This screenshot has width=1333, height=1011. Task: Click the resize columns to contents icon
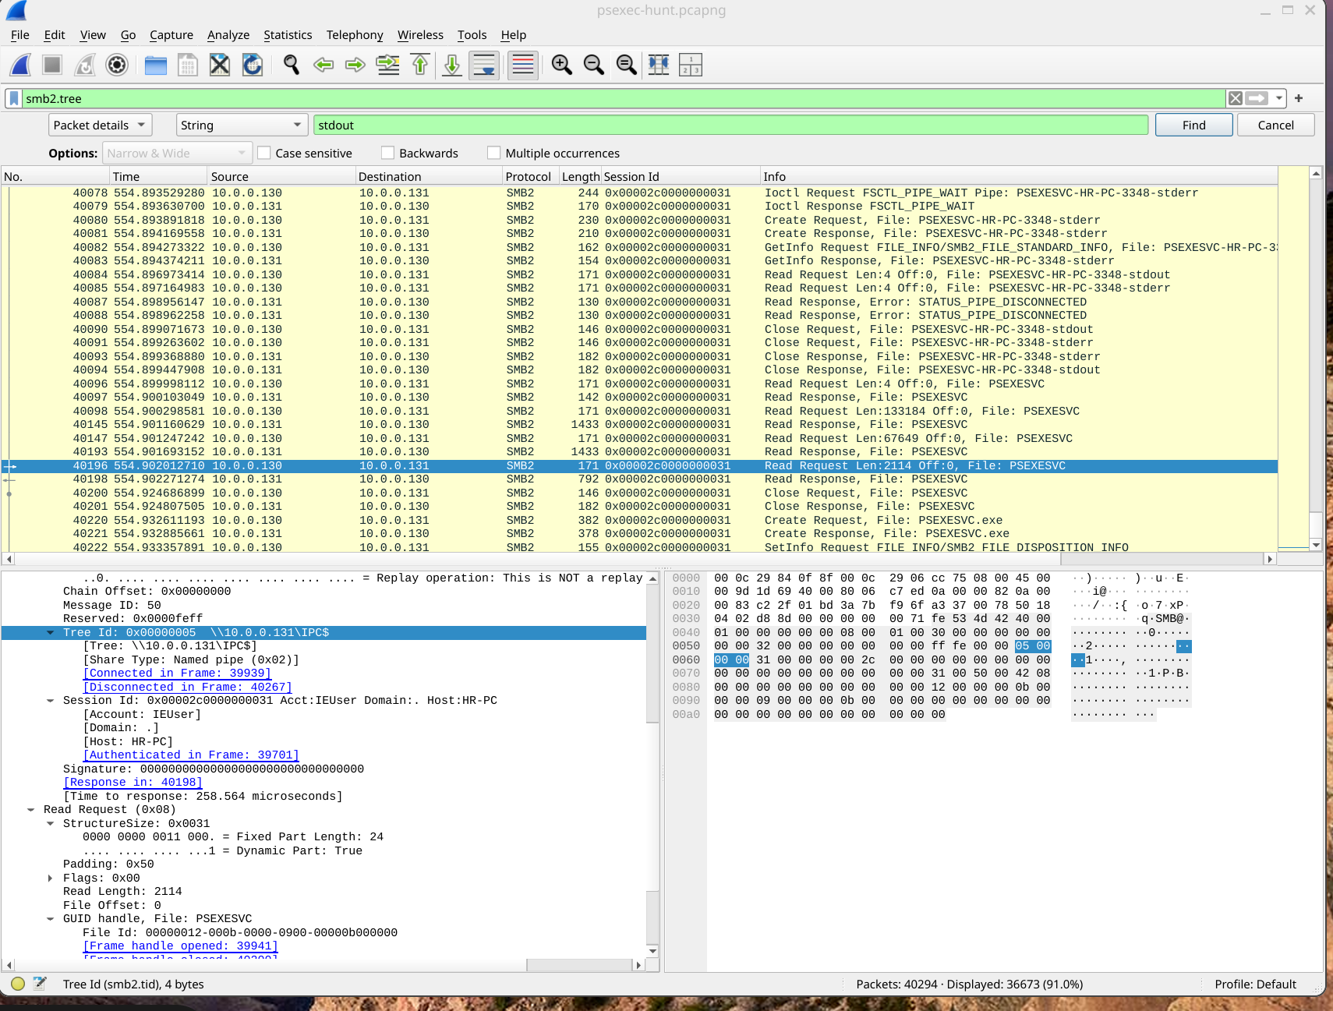[658, 65]
